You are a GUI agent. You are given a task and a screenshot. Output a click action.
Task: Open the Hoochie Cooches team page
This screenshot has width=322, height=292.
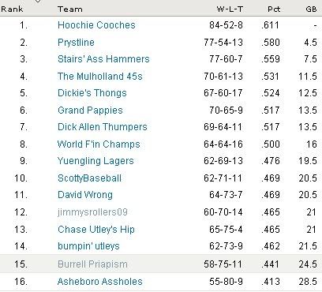click(x=96, y=25)
